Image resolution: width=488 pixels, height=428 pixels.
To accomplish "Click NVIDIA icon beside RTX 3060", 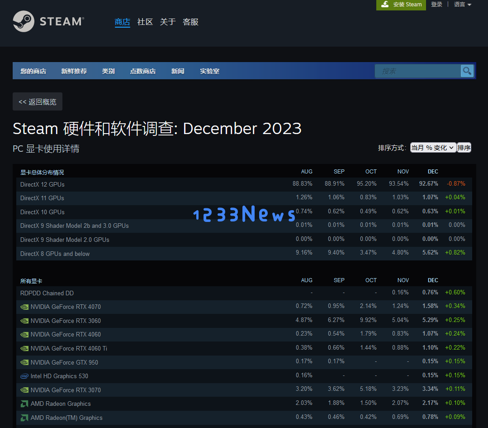I will 24,321.
